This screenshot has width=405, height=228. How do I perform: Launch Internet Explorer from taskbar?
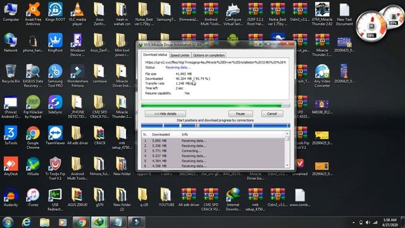(26, 222)
